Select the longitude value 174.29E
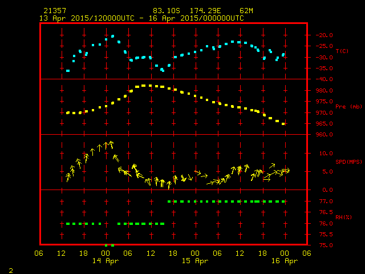Image resolution: width=365 pixels, height=274 pixels. (x=205, y=11)
